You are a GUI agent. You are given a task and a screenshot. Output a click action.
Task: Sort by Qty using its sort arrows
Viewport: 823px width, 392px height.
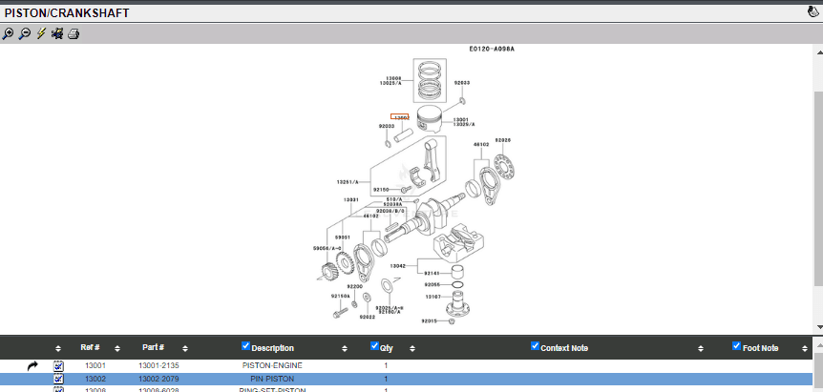coord(411,348)
